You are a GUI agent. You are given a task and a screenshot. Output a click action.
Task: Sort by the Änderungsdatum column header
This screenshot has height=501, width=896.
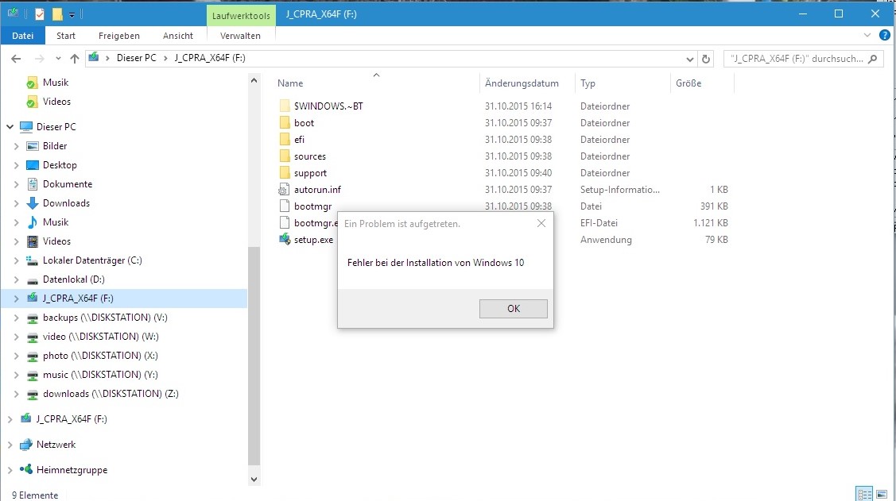522,83
